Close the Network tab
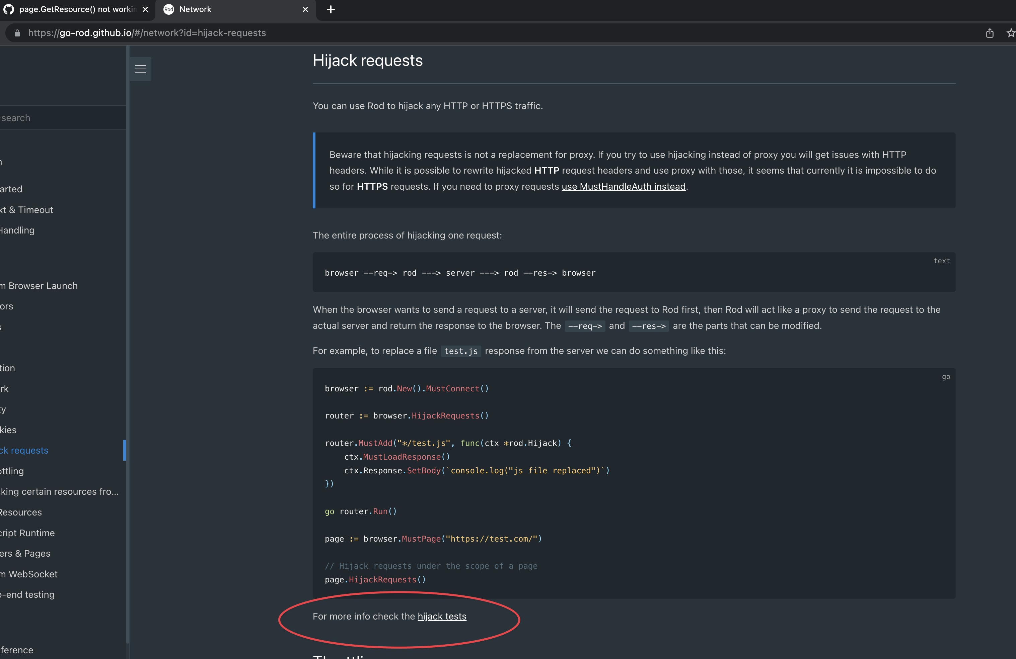The image size is (1016, 659). point(305,9)
